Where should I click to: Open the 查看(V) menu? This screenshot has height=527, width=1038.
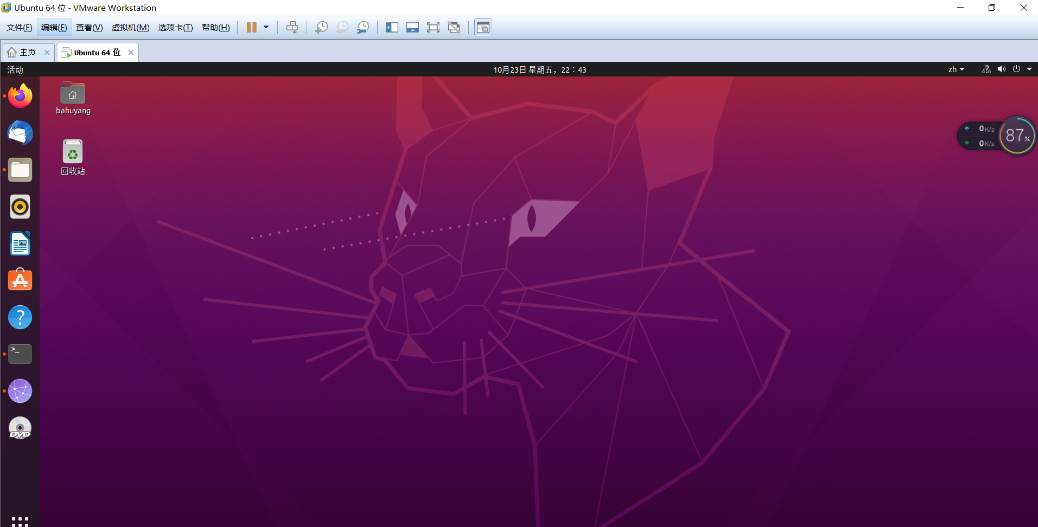(90, 28)
